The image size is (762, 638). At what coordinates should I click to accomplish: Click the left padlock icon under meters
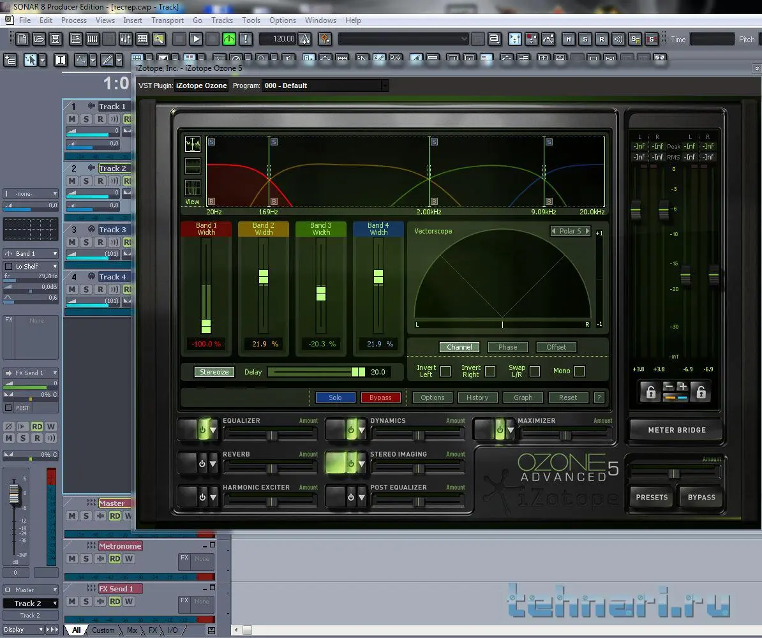tap(650, 392)
